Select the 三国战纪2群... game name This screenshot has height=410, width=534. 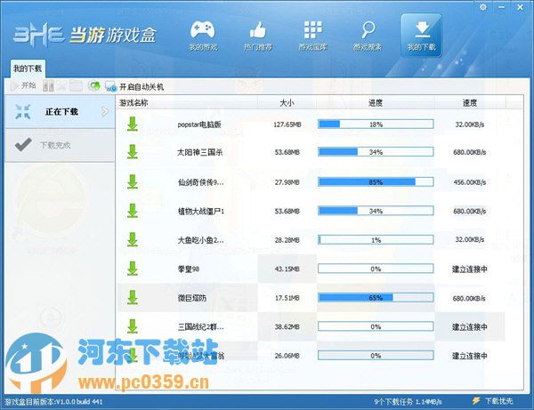click(200, 327)
